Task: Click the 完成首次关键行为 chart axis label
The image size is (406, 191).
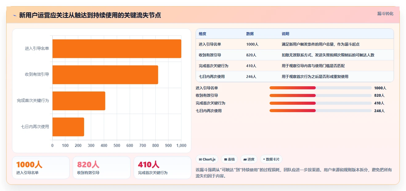Action: [x=33, y=101]
